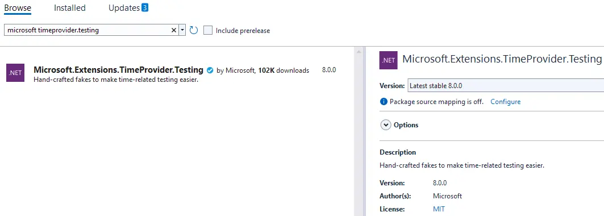Clear the search text with the X

(174, 31)
